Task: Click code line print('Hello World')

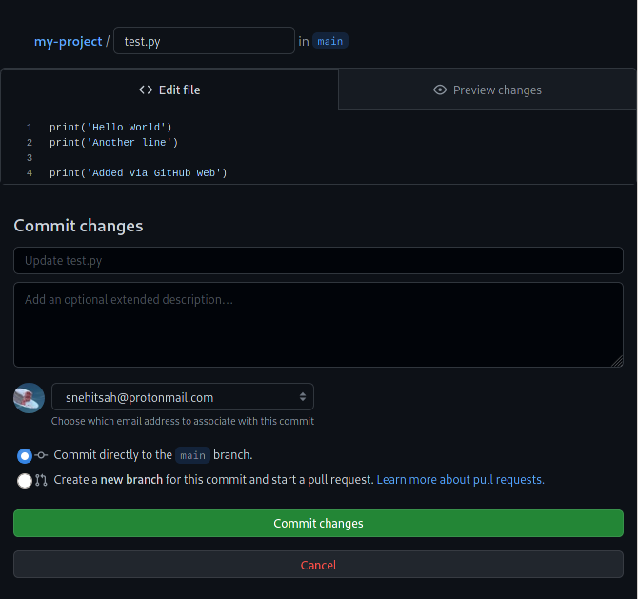Action: pyautogui.click(x=110, y=128)
